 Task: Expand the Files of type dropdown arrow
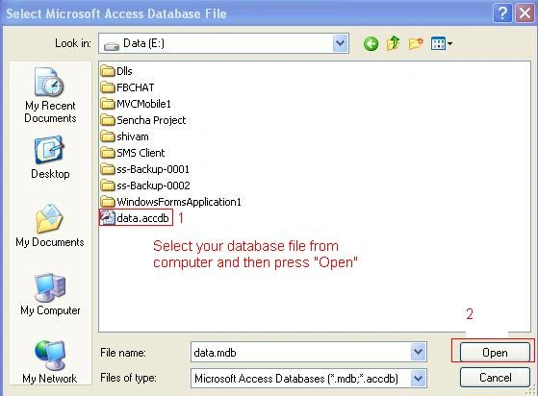(x=419, y=378)
